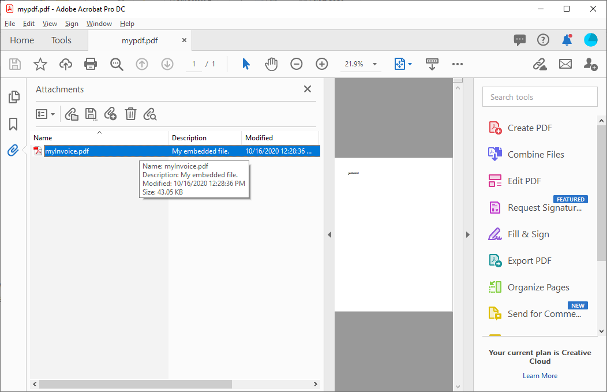Viewport: 607px width, 392px height.
Task: Open the help question mark icon
Action: pos(543,40)
